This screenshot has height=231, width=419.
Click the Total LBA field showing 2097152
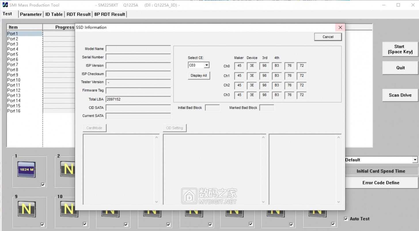pos(138,99)
